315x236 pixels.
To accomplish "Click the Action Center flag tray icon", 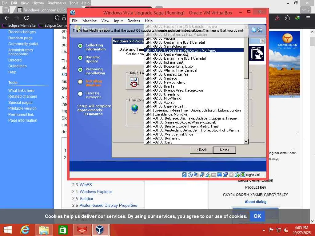I will [x=271, y=230].
